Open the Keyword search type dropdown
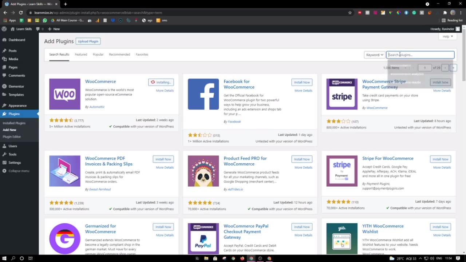Viewport: 466px width, 262px height. (374, 55)
